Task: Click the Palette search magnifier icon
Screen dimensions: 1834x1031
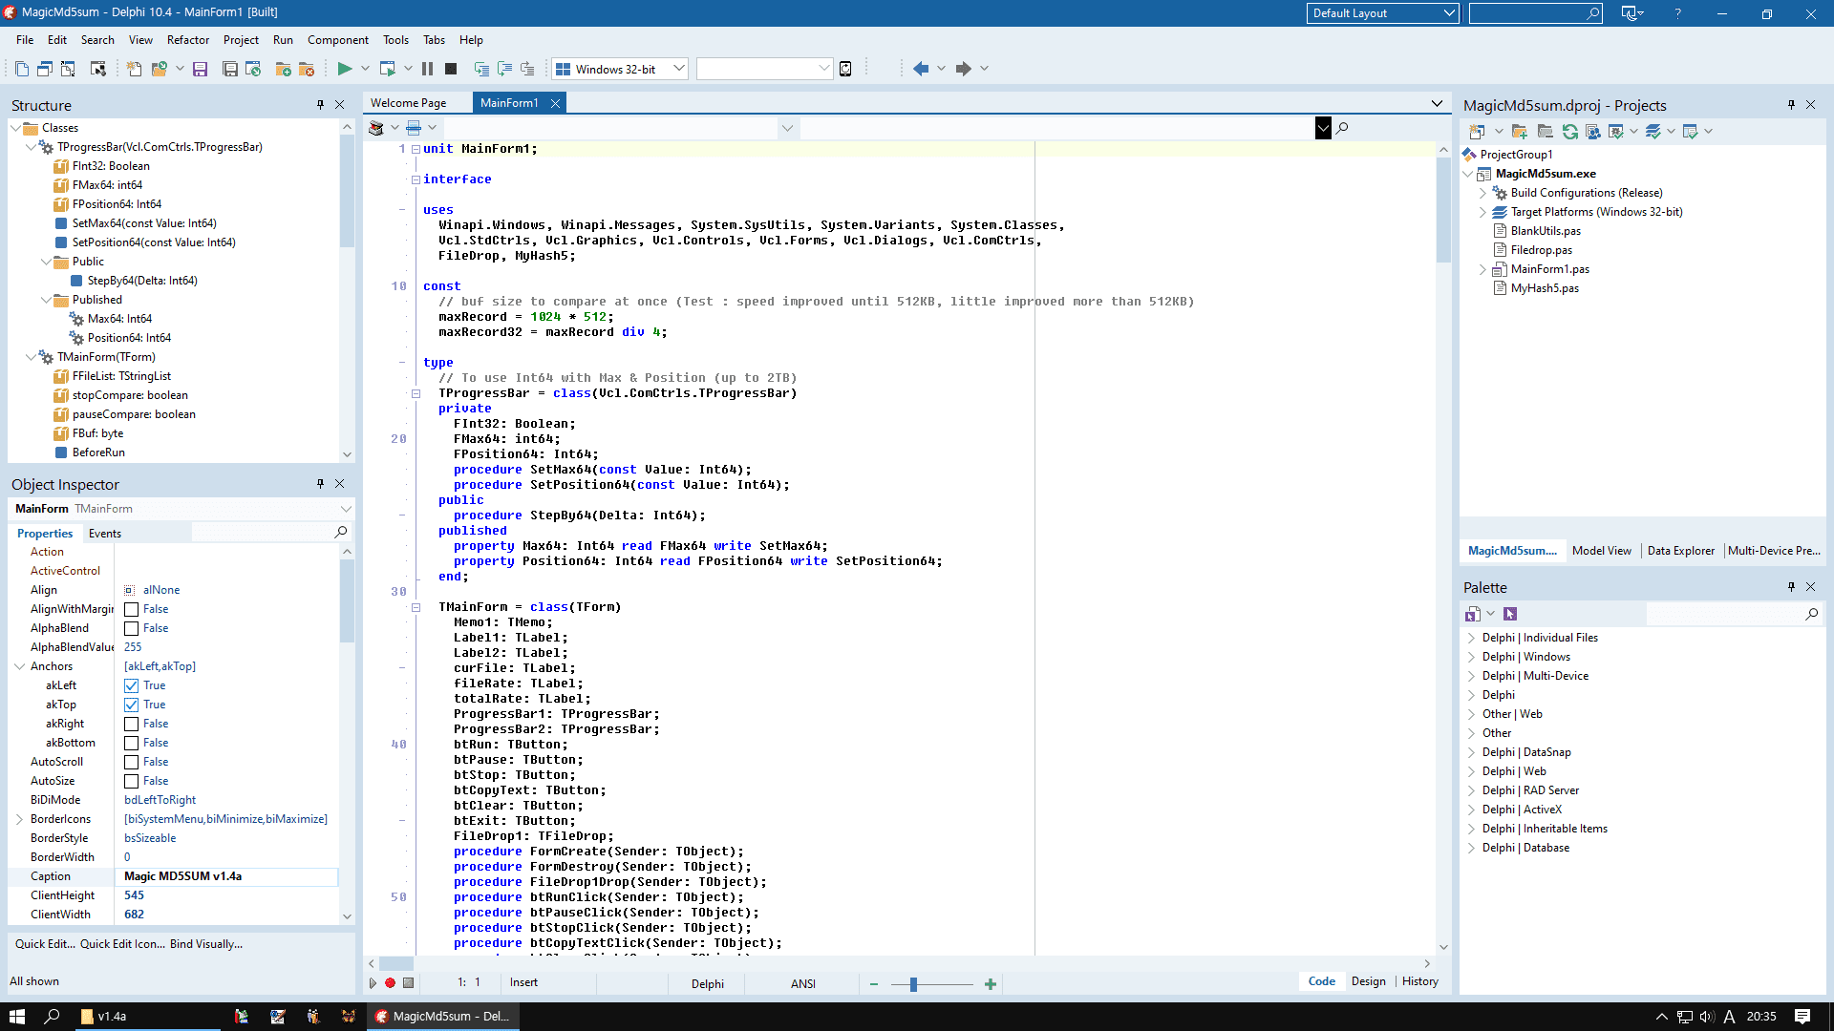Action: pos(1812,614)
